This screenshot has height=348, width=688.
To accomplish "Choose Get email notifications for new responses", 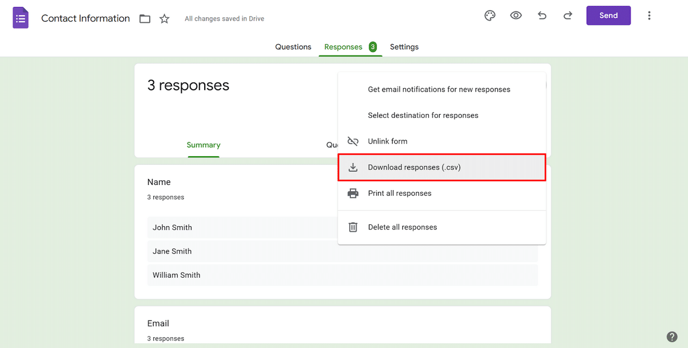I will coord(439,89).
